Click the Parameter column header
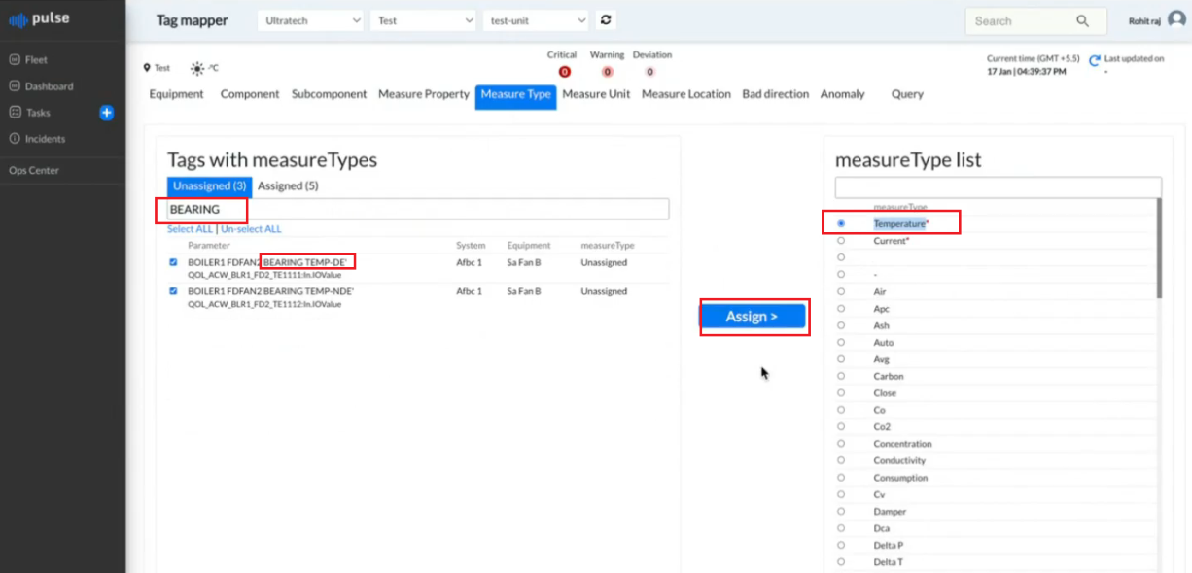This screenshot has height=573, width=1192. click(211, 246)
